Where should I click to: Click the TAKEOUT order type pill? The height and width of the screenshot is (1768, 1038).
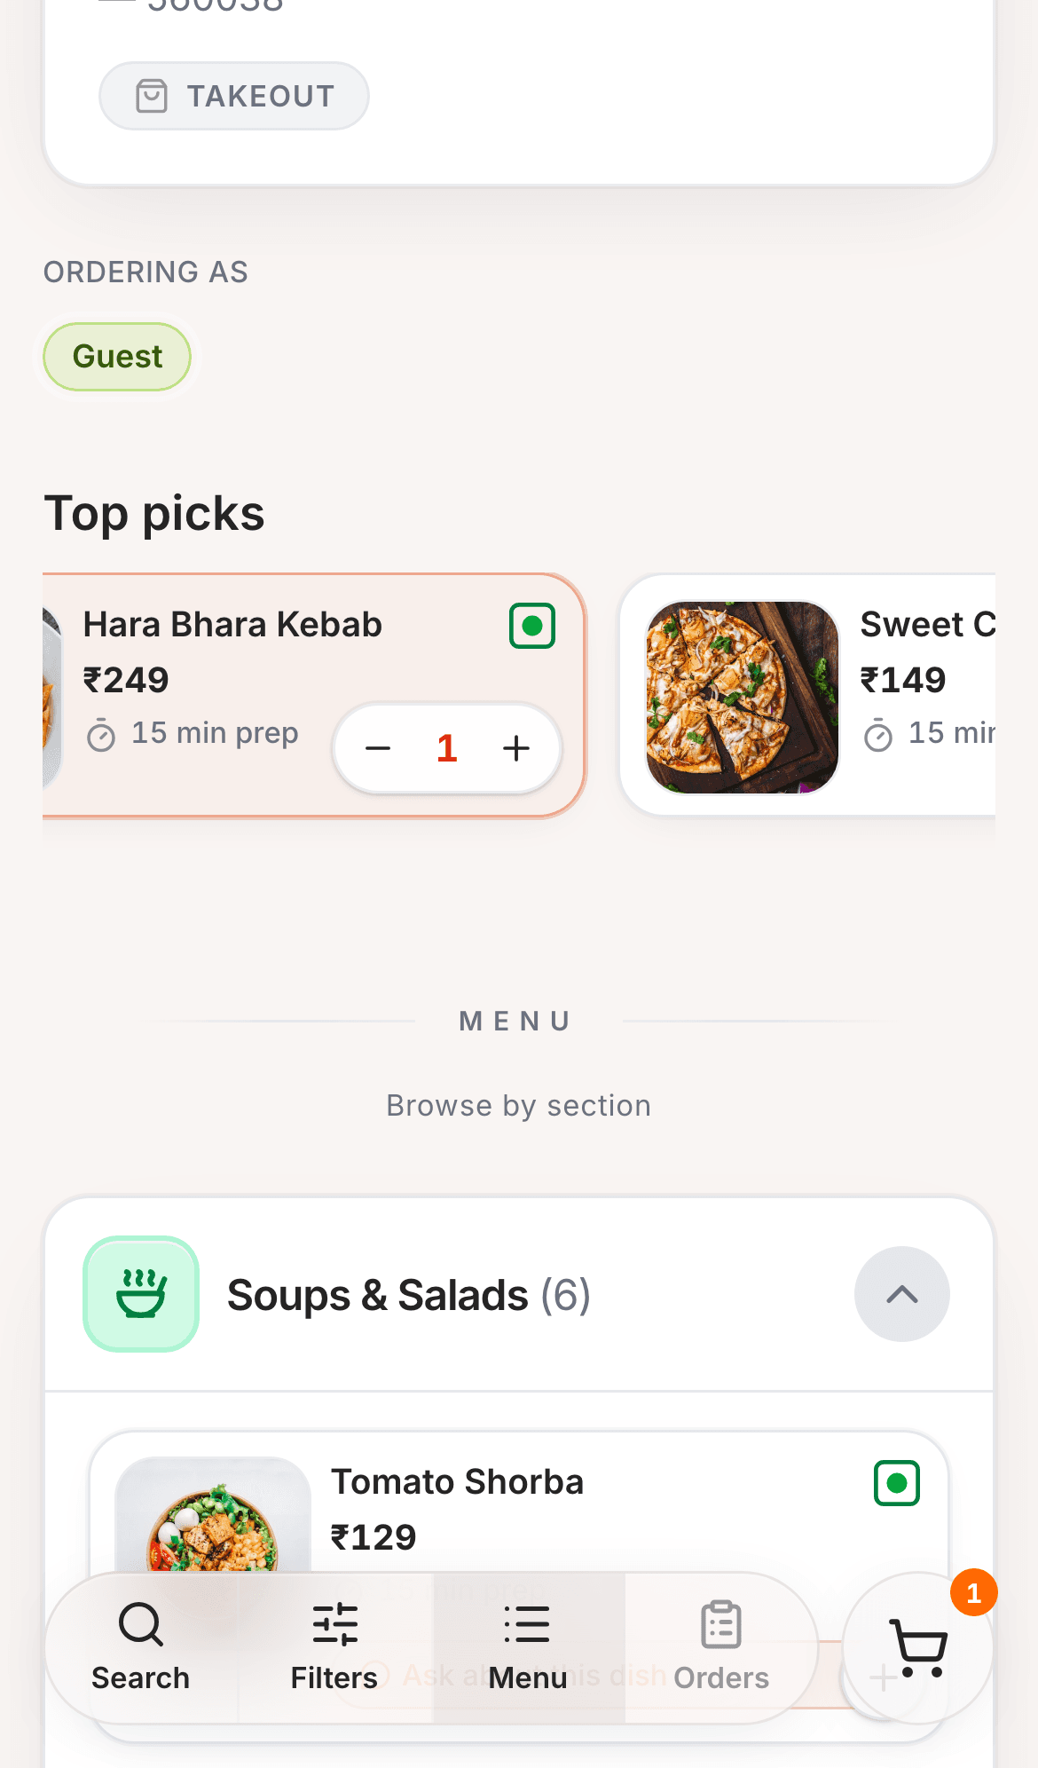click(234, 96)
